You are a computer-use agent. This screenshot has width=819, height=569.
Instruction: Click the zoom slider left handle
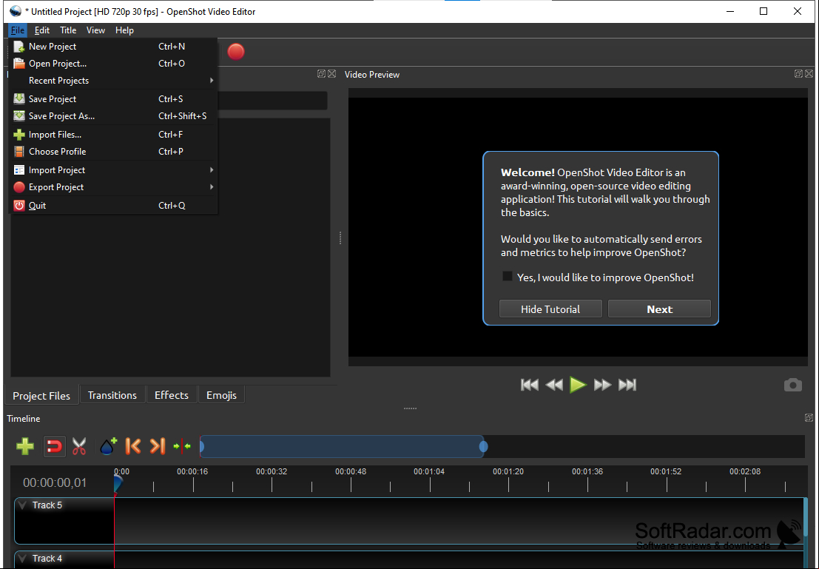tap(202, 446)
